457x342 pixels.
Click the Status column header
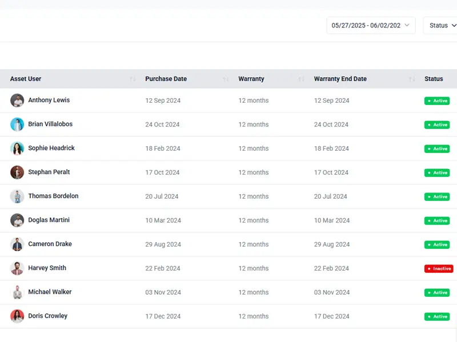click(434, 79)
